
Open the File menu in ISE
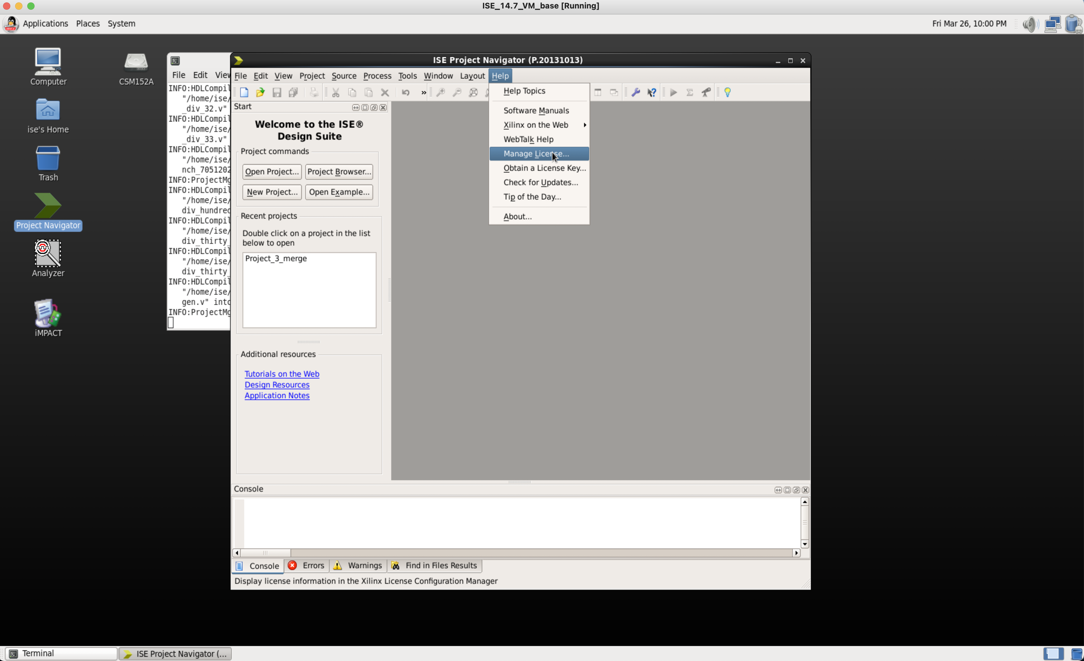click(240, 76)
